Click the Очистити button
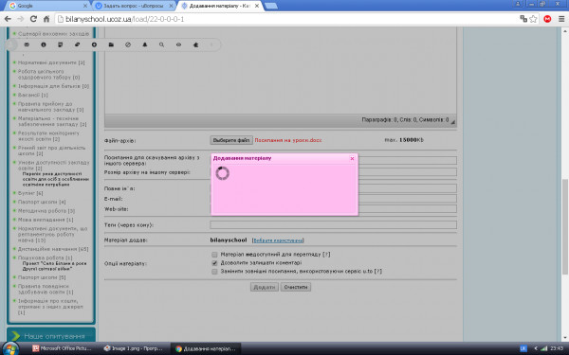569x355 pixels. pos(295,287)
